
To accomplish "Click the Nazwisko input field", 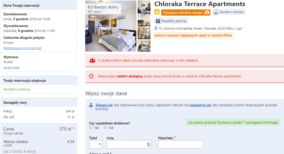I will click(x=181, y=144).
